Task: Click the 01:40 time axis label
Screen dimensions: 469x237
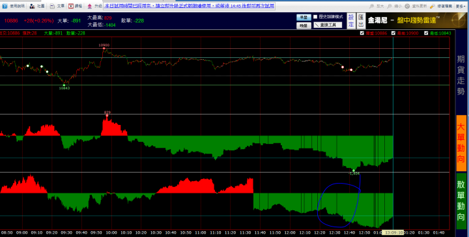Action: 438,232
